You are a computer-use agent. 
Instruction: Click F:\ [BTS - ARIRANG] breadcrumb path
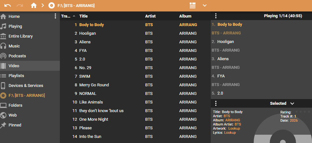point(76,6)
